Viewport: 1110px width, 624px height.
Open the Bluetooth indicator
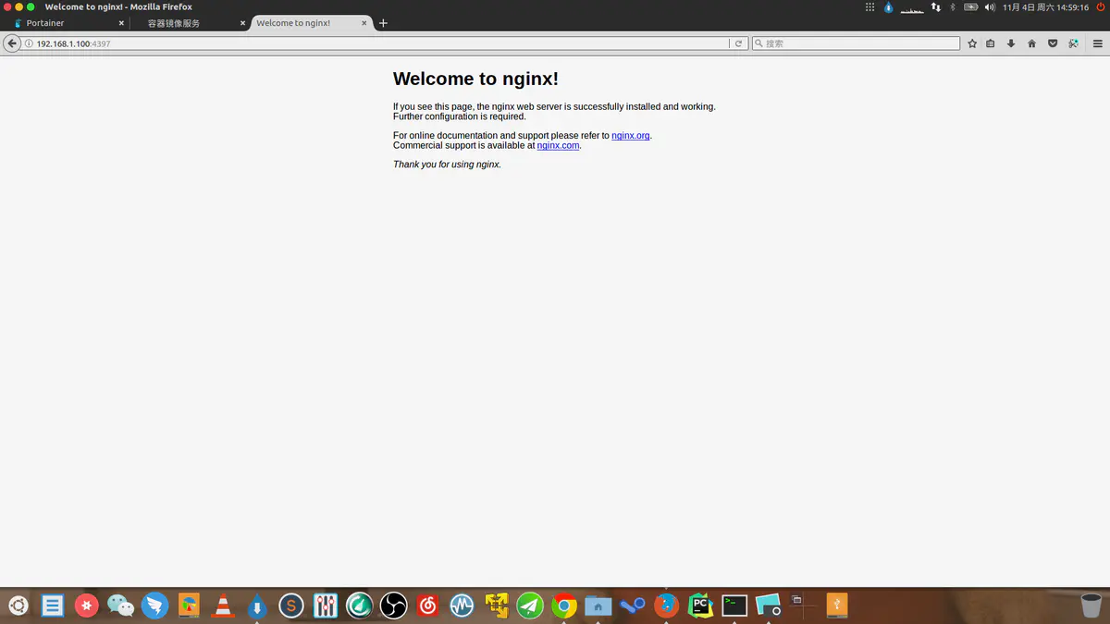point(953,7)
